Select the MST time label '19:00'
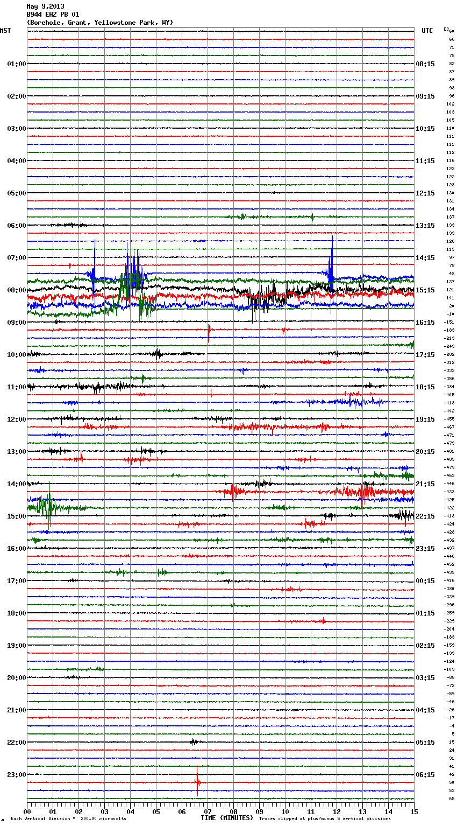The height and width of the screenshot is (826, 457). point(17,646)
